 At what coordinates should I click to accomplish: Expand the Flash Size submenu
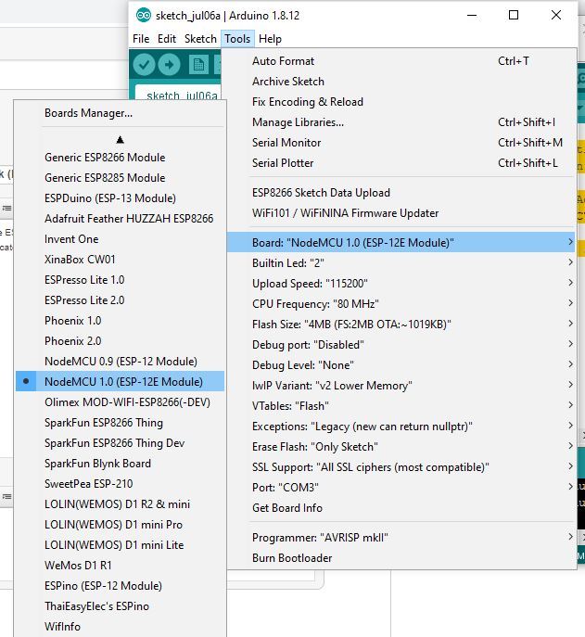(401, 325)
